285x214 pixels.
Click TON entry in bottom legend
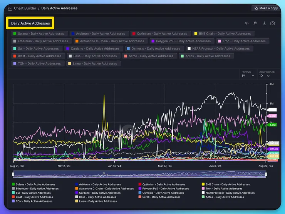(32, 201)
